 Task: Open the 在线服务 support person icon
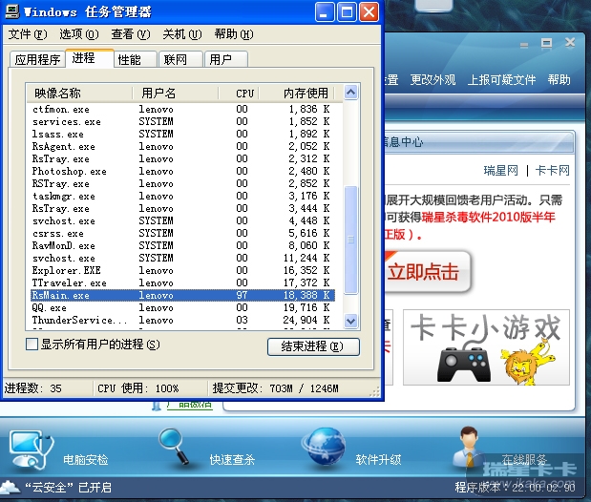click(x=468, y=448)
